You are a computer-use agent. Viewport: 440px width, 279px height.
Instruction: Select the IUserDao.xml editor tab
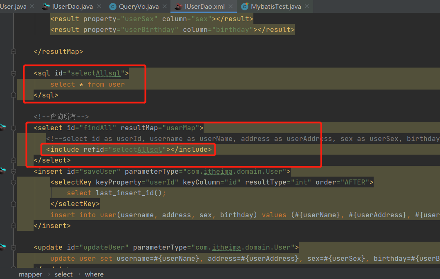coord(204,7)
